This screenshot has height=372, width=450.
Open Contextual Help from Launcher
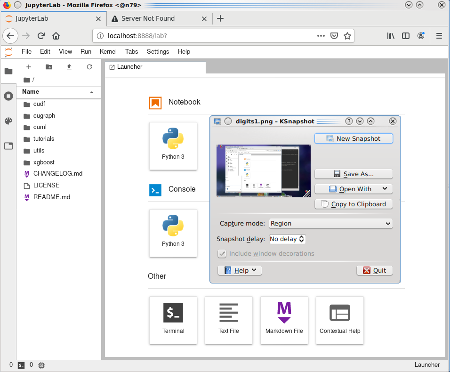340,320
